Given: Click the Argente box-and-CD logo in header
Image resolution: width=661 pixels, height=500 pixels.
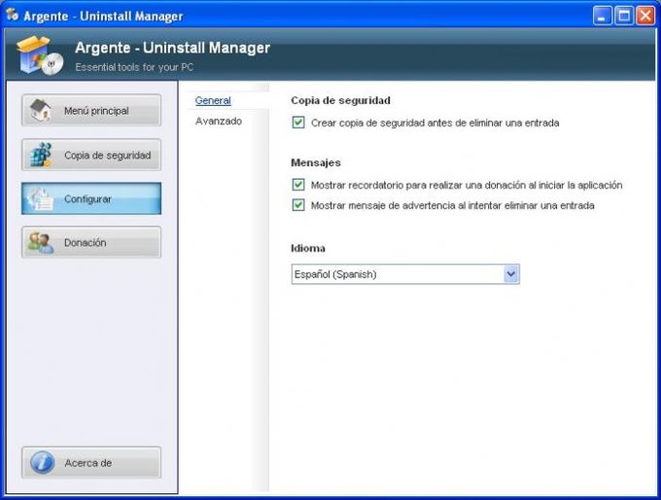Looking at the screenshot, I should (x=40, y=55).
